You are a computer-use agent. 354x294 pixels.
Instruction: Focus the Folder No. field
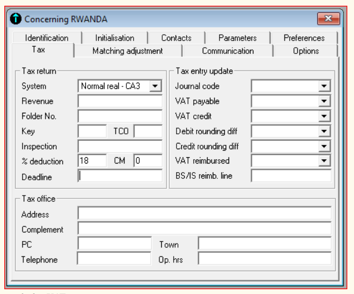coord(120,116)
